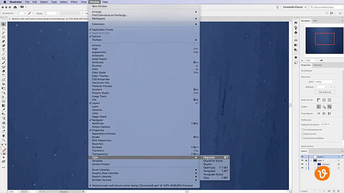
Task: Click the Keyboard Increment input field
Action: 326,124
